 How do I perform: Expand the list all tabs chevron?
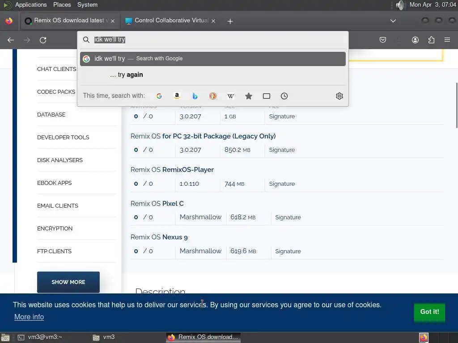pyautogui.click(x=393, y=21)
